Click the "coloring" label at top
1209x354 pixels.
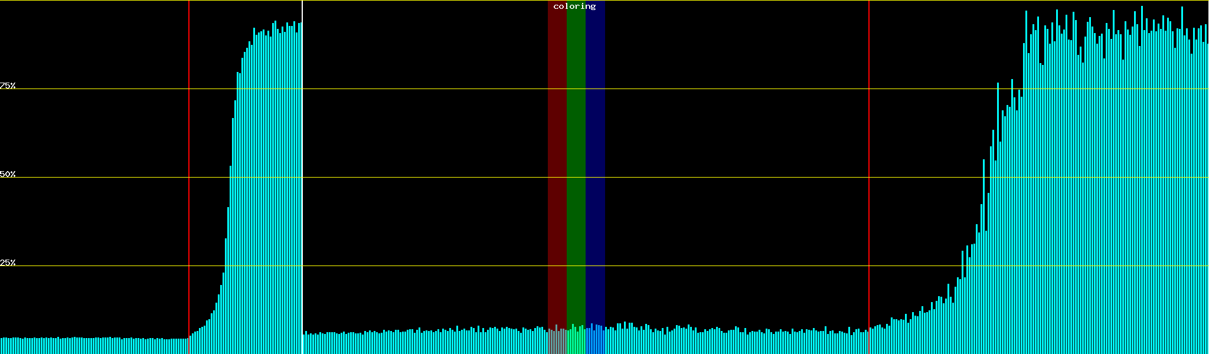coord(574,6)
